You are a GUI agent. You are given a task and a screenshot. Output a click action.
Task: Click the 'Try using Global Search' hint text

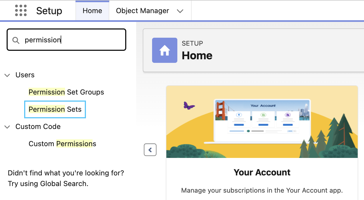[48, 184]
